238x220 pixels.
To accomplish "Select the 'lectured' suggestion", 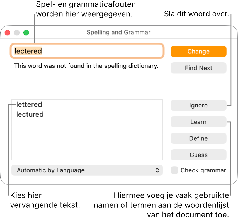I will click(30, 114).
